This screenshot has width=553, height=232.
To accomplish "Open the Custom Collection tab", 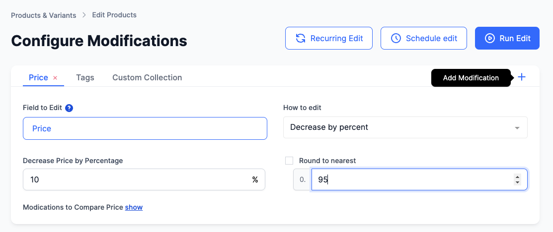I will click(x=147, y=77).
